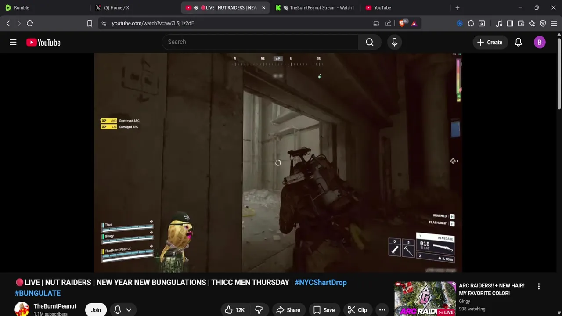Viewport: 562px width, 316px height.
Task: Dislike the live stream video
Action: (x=259, y=310)
